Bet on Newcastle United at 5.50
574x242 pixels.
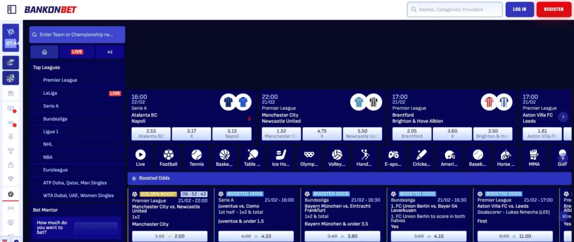point(363,134)
